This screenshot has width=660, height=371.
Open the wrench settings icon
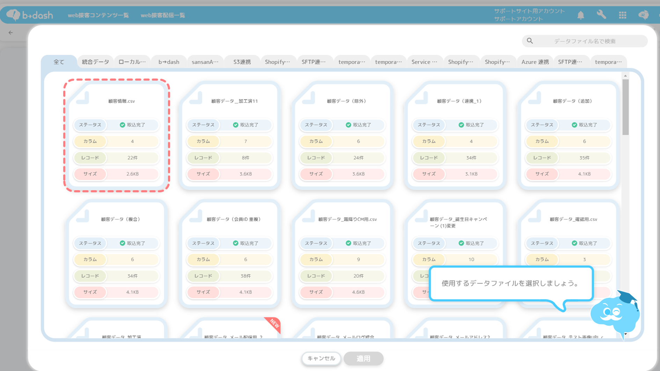pos(601,15)
